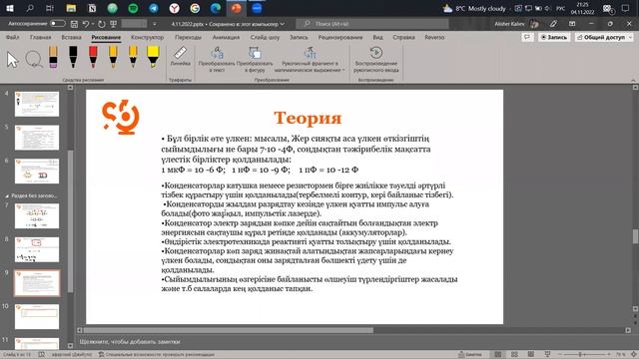Open the Переходы tab

pyautogui.click(x=188, y=37)
